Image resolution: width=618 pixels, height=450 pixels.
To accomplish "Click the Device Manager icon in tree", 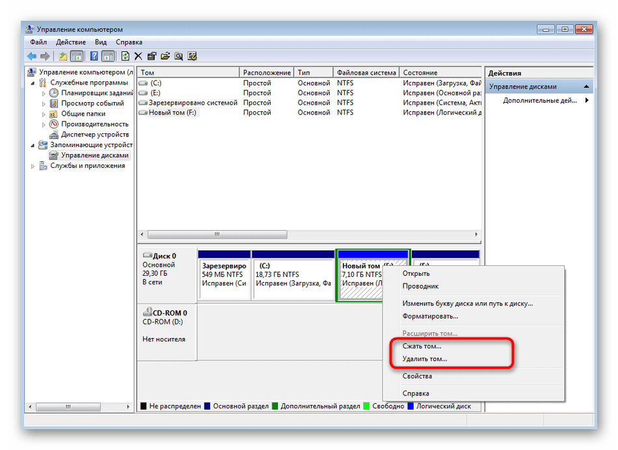I will coord(54,135).
